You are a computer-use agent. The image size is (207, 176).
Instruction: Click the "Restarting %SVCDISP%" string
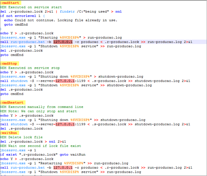click(x=62, y=163)
